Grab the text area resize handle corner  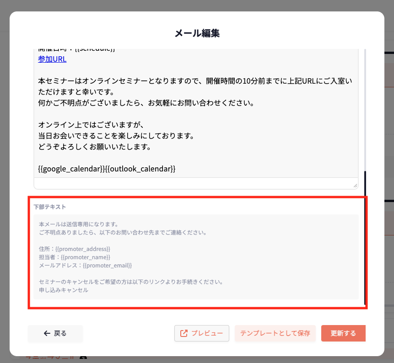355,185
